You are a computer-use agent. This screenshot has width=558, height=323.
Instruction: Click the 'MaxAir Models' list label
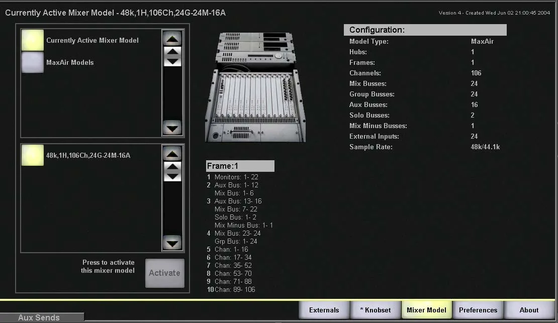[x=70, y=62]
